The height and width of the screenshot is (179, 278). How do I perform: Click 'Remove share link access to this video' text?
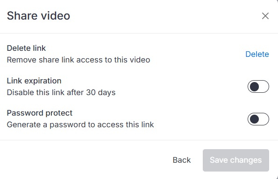click(x=78, y=60)
